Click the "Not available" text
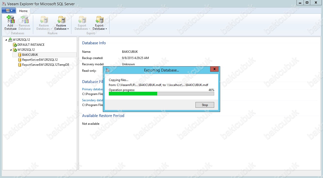 coord(91,124)
